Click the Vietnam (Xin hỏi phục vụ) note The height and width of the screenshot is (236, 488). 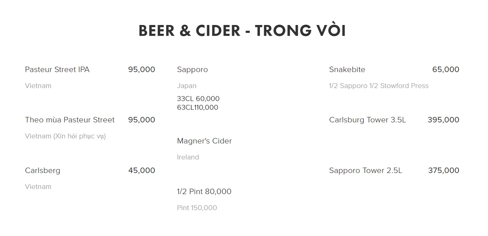65,136
